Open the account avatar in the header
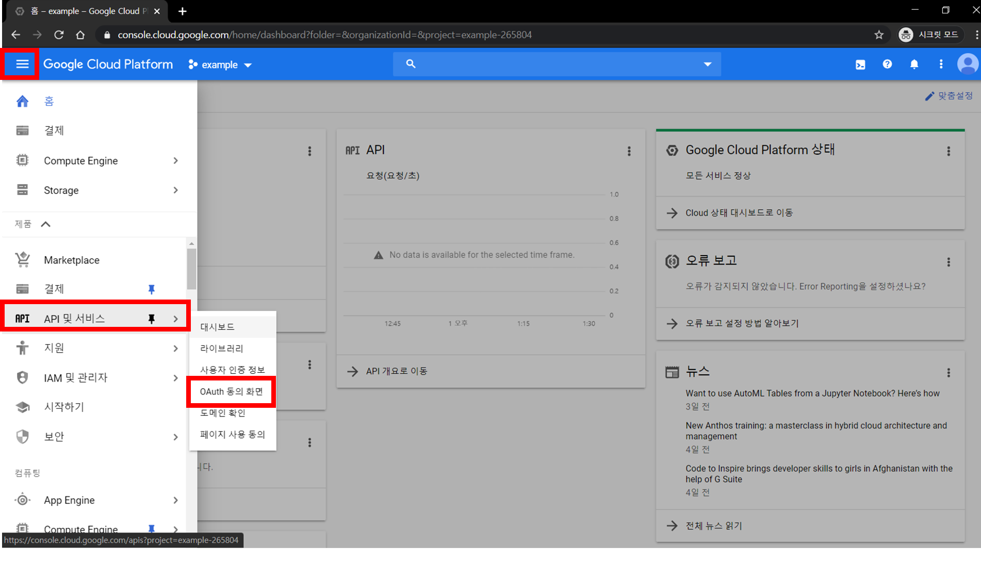The image size is (981, 580). [x=968, y=64]
